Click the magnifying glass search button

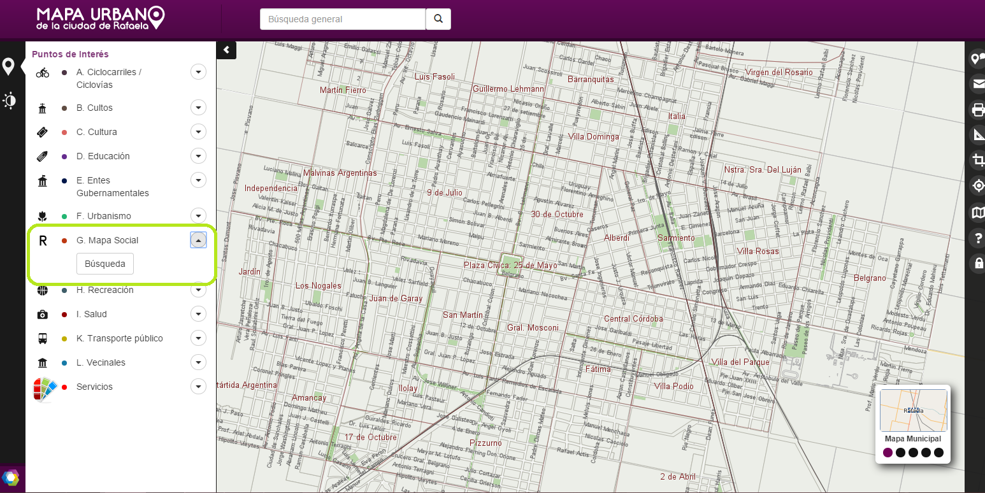coord(438,19)
